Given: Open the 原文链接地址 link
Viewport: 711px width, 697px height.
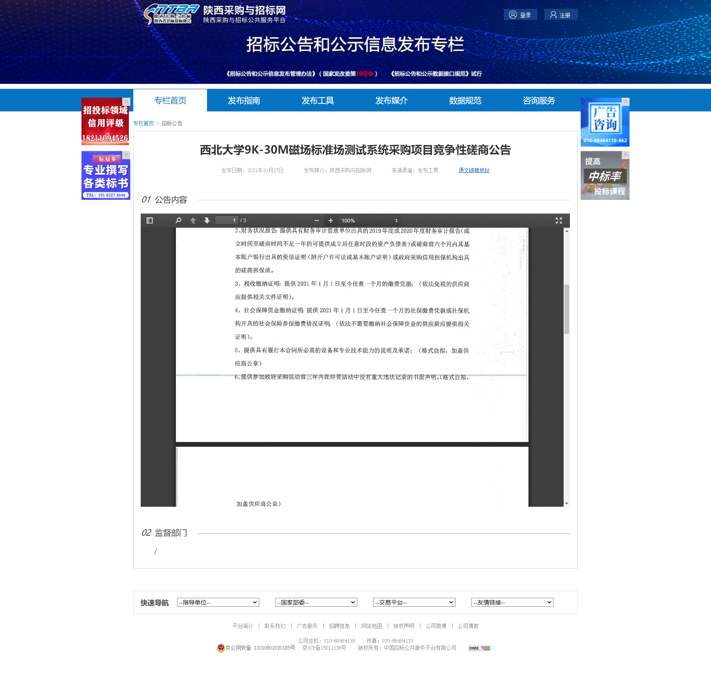Looking at the screenshot, I should 474,170.
